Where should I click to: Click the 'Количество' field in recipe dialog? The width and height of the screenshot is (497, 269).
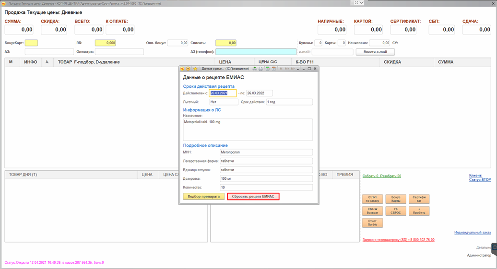click(266, 187)
